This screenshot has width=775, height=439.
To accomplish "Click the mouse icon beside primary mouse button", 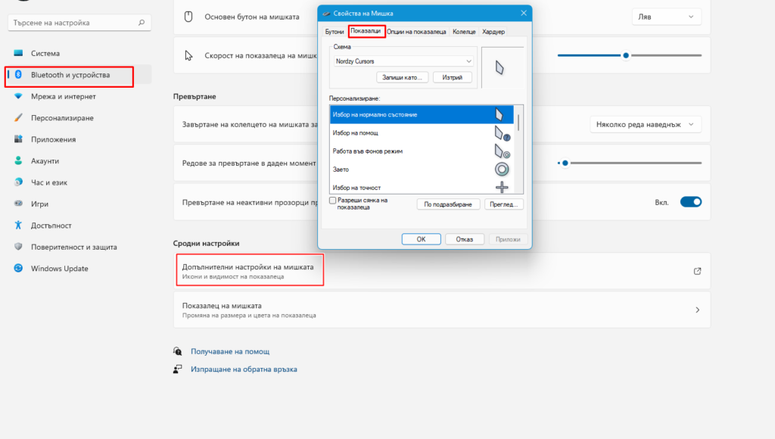I will [188, 17].
